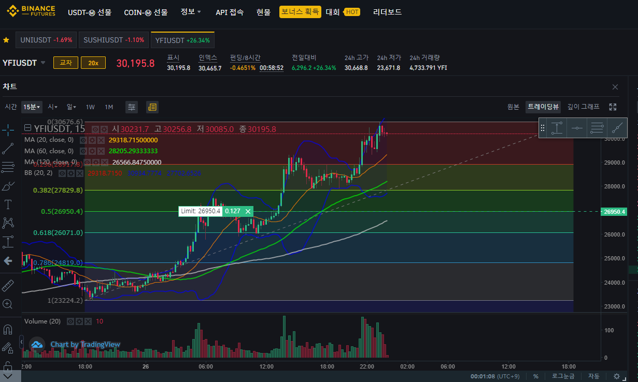Hide the MA 20 indicator

coord(83,140)
